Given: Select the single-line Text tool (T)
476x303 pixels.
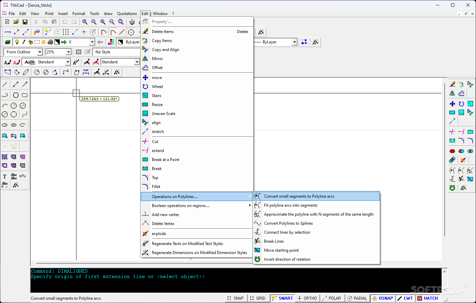Looking at the screenshot, I should coord(5,176).
